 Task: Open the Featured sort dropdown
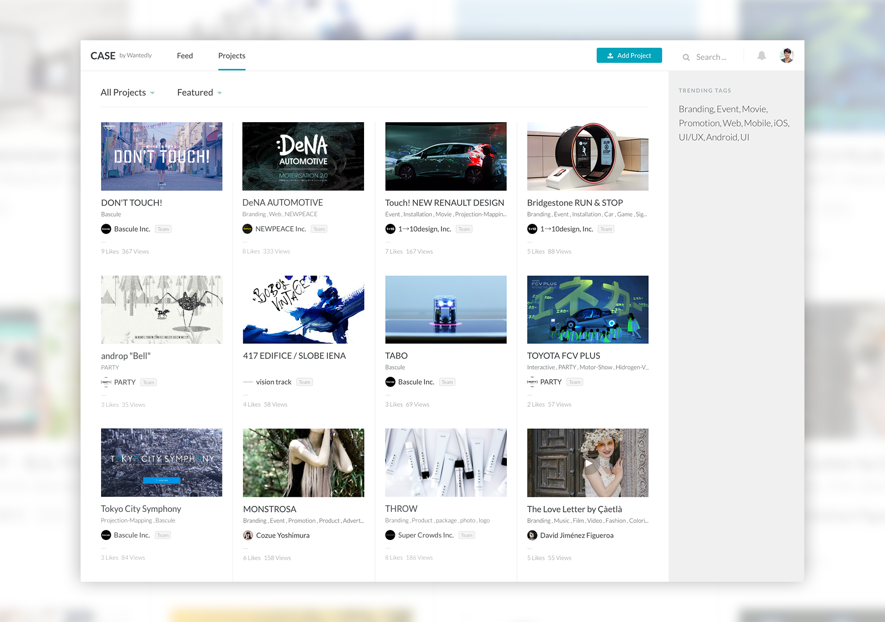(200, 93)
